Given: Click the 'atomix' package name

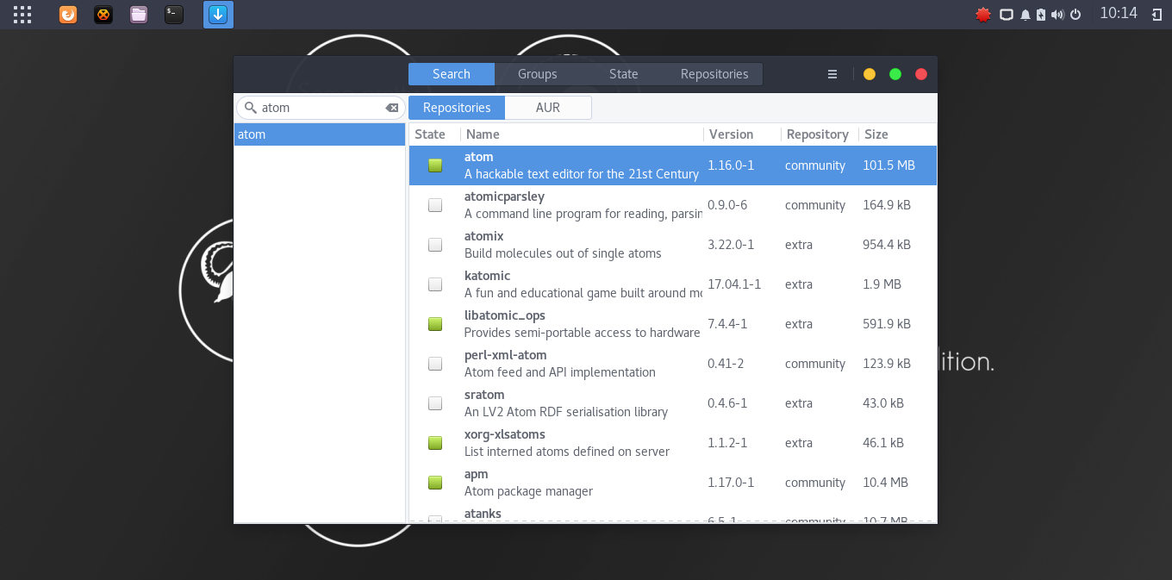Looking at the screenshot, I should (483, 236).
